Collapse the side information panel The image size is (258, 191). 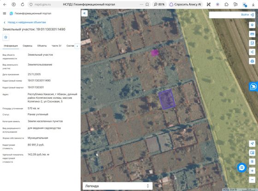pyautogui.click(x=84, y=13)
